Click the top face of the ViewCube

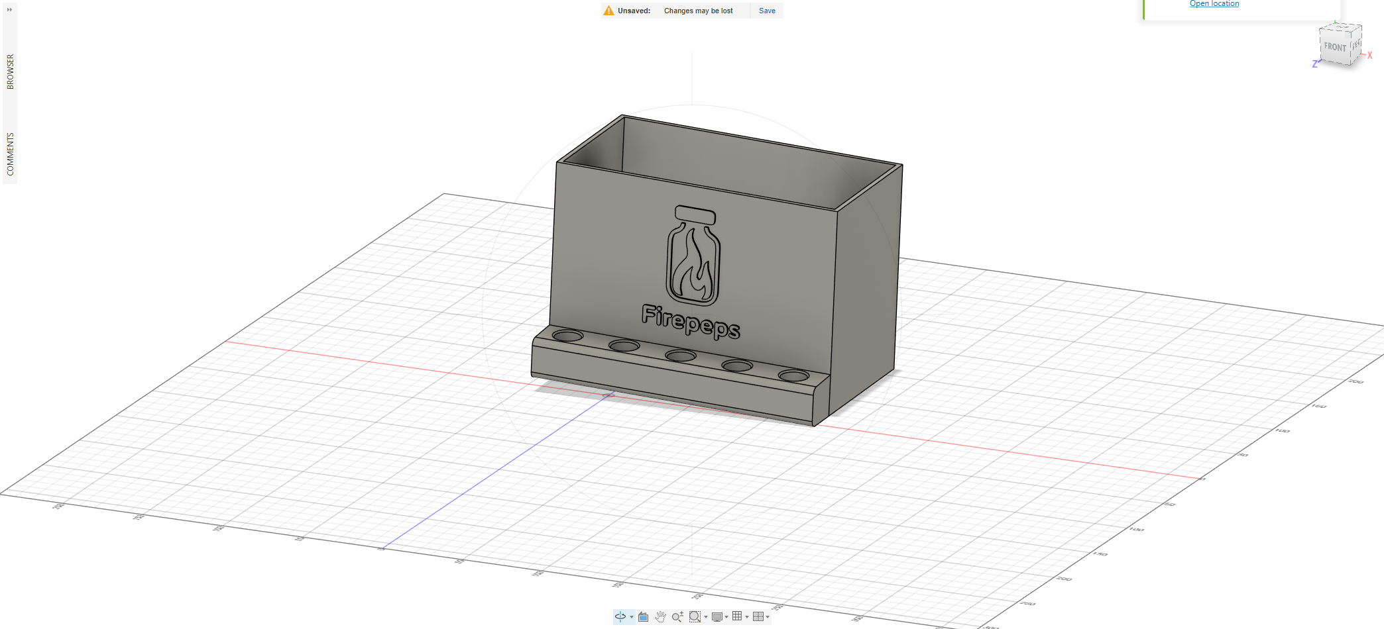coord(1342,28)
